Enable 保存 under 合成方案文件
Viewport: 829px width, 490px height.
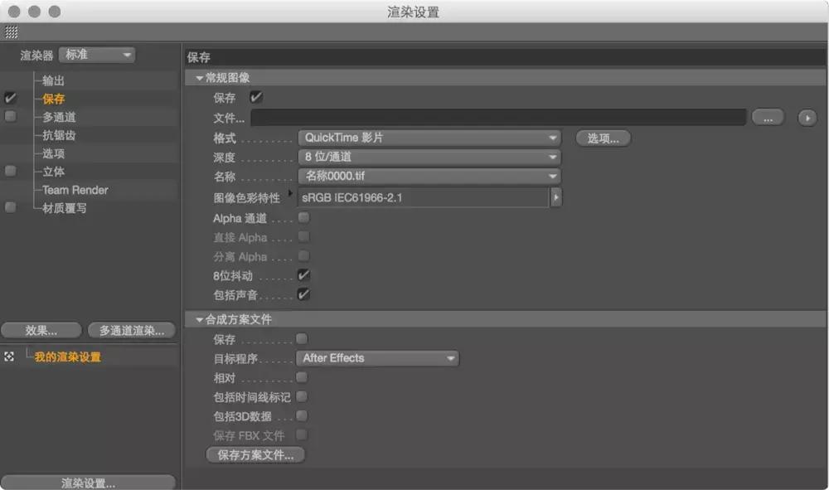302,338
